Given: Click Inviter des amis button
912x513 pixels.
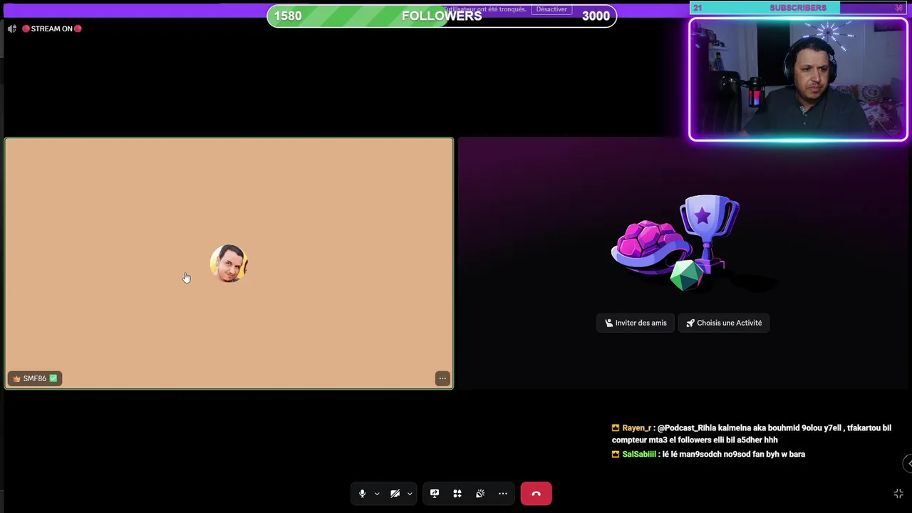Looking at the screenshot, I should [x=636, y=323].
